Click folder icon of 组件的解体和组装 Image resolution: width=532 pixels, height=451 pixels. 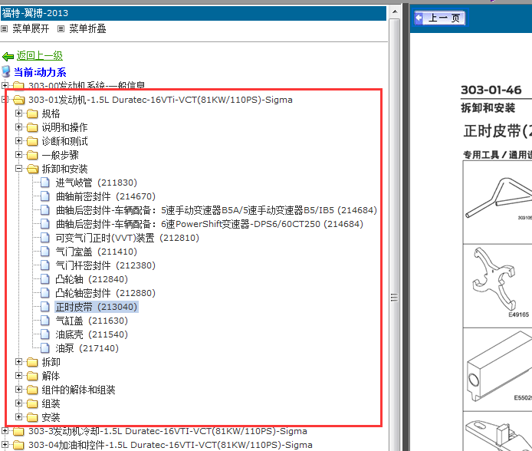coord(32,390)
